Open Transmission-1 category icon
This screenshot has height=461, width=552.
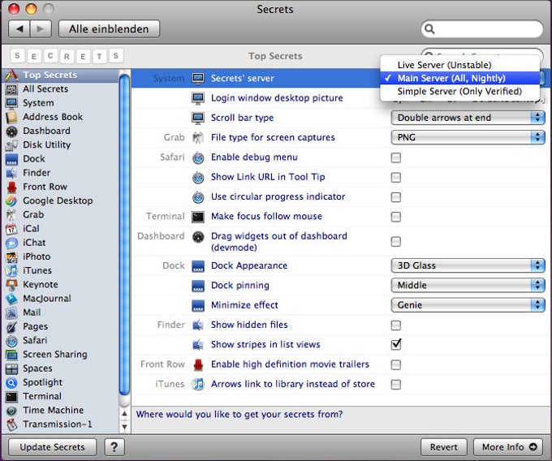coord(11,424)
